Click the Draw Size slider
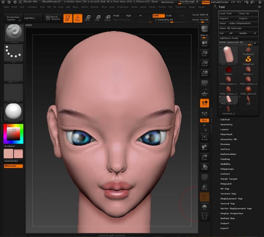Image resolution: width=264 pixels, height=237 pixels. coord(200,20)
